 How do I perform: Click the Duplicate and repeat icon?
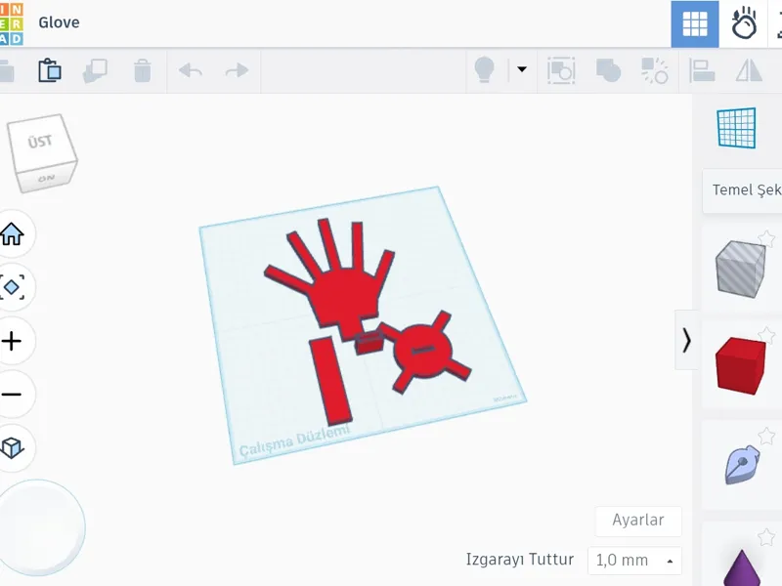[95, 70]
